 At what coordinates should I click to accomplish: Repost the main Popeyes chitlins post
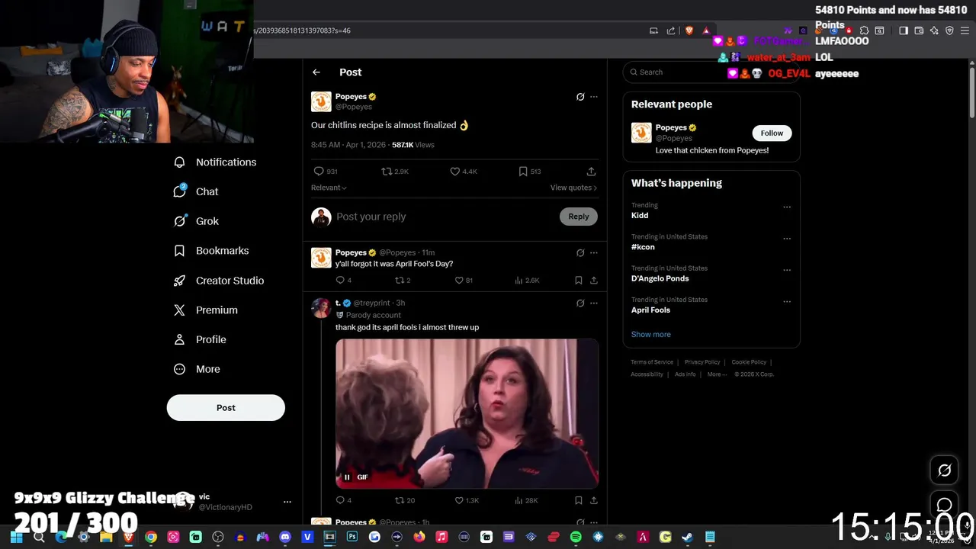pos(395,172)
